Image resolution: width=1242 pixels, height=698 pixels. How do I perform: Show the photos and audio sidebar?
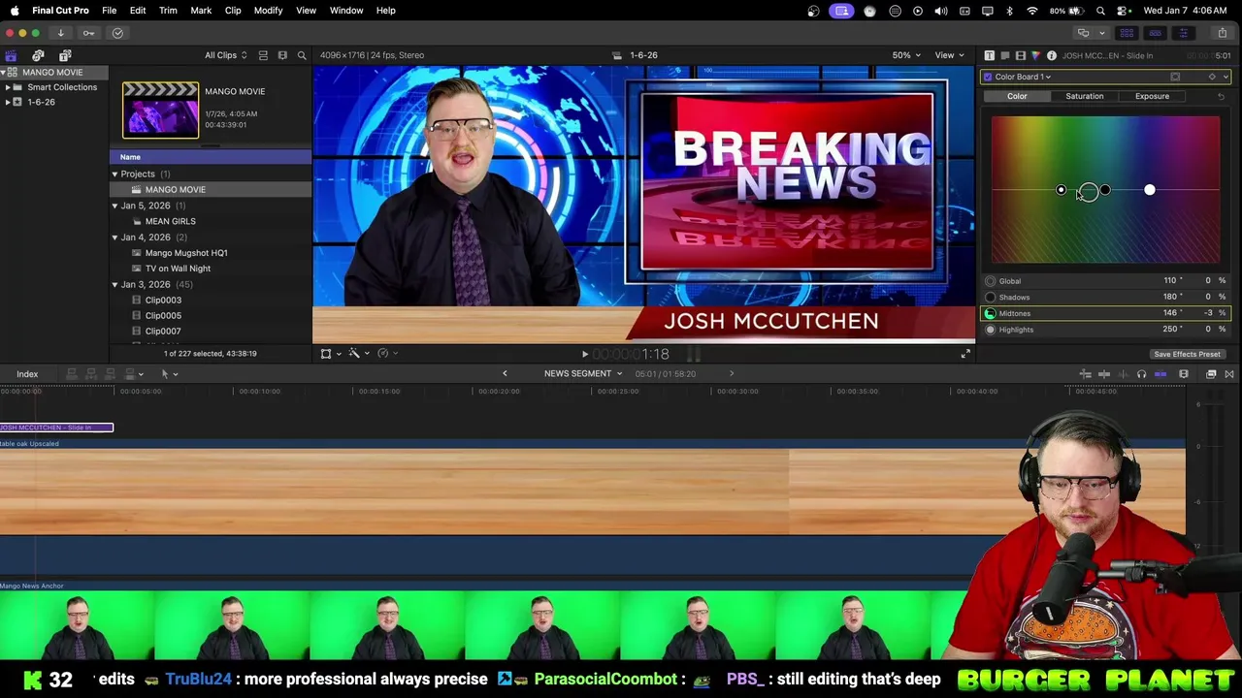(38, 55)
